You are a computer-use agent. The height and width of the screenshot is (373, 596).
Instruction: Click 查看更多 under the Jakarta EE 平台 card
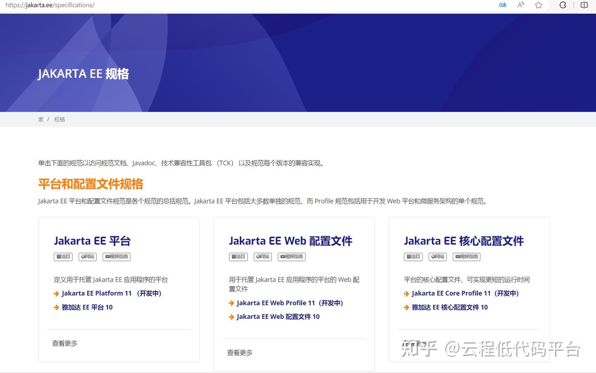pos(65,343)
